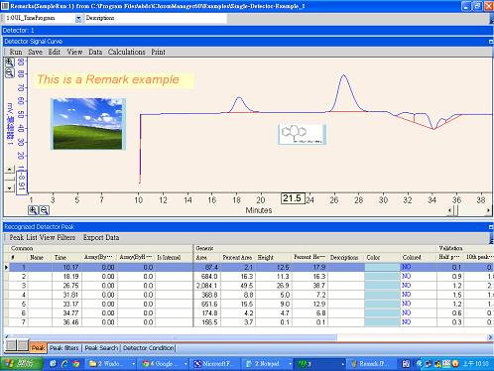Viewport: 494px width, 371px height.
Task: Click the vertical zoom-in magnifier icon
Action: click(10, 62)
